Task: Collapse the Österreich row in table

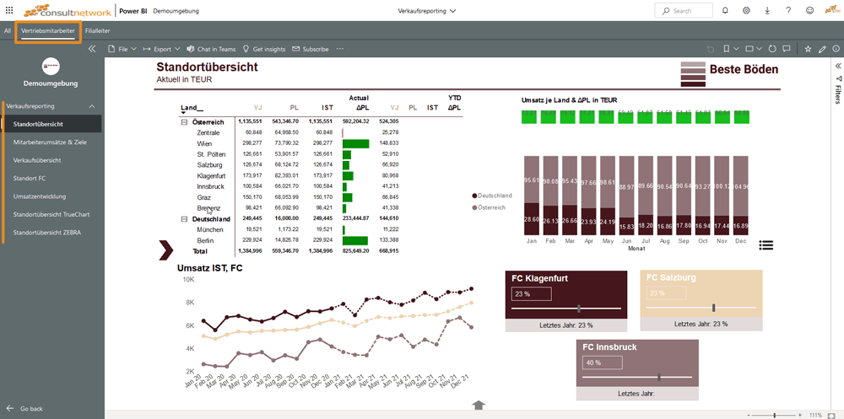Action: pyautogui.click(x=184, y=122)
